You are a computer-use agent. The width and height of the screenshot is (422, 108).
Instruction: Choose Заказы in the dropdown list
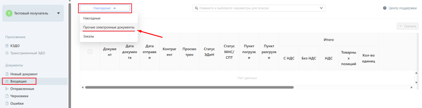89,36
